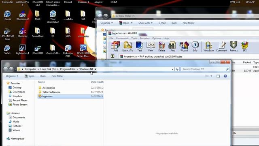Expand the Program Files breadcrumb arrow
This screenshot has width=259, height=146.
coord(77,69)
